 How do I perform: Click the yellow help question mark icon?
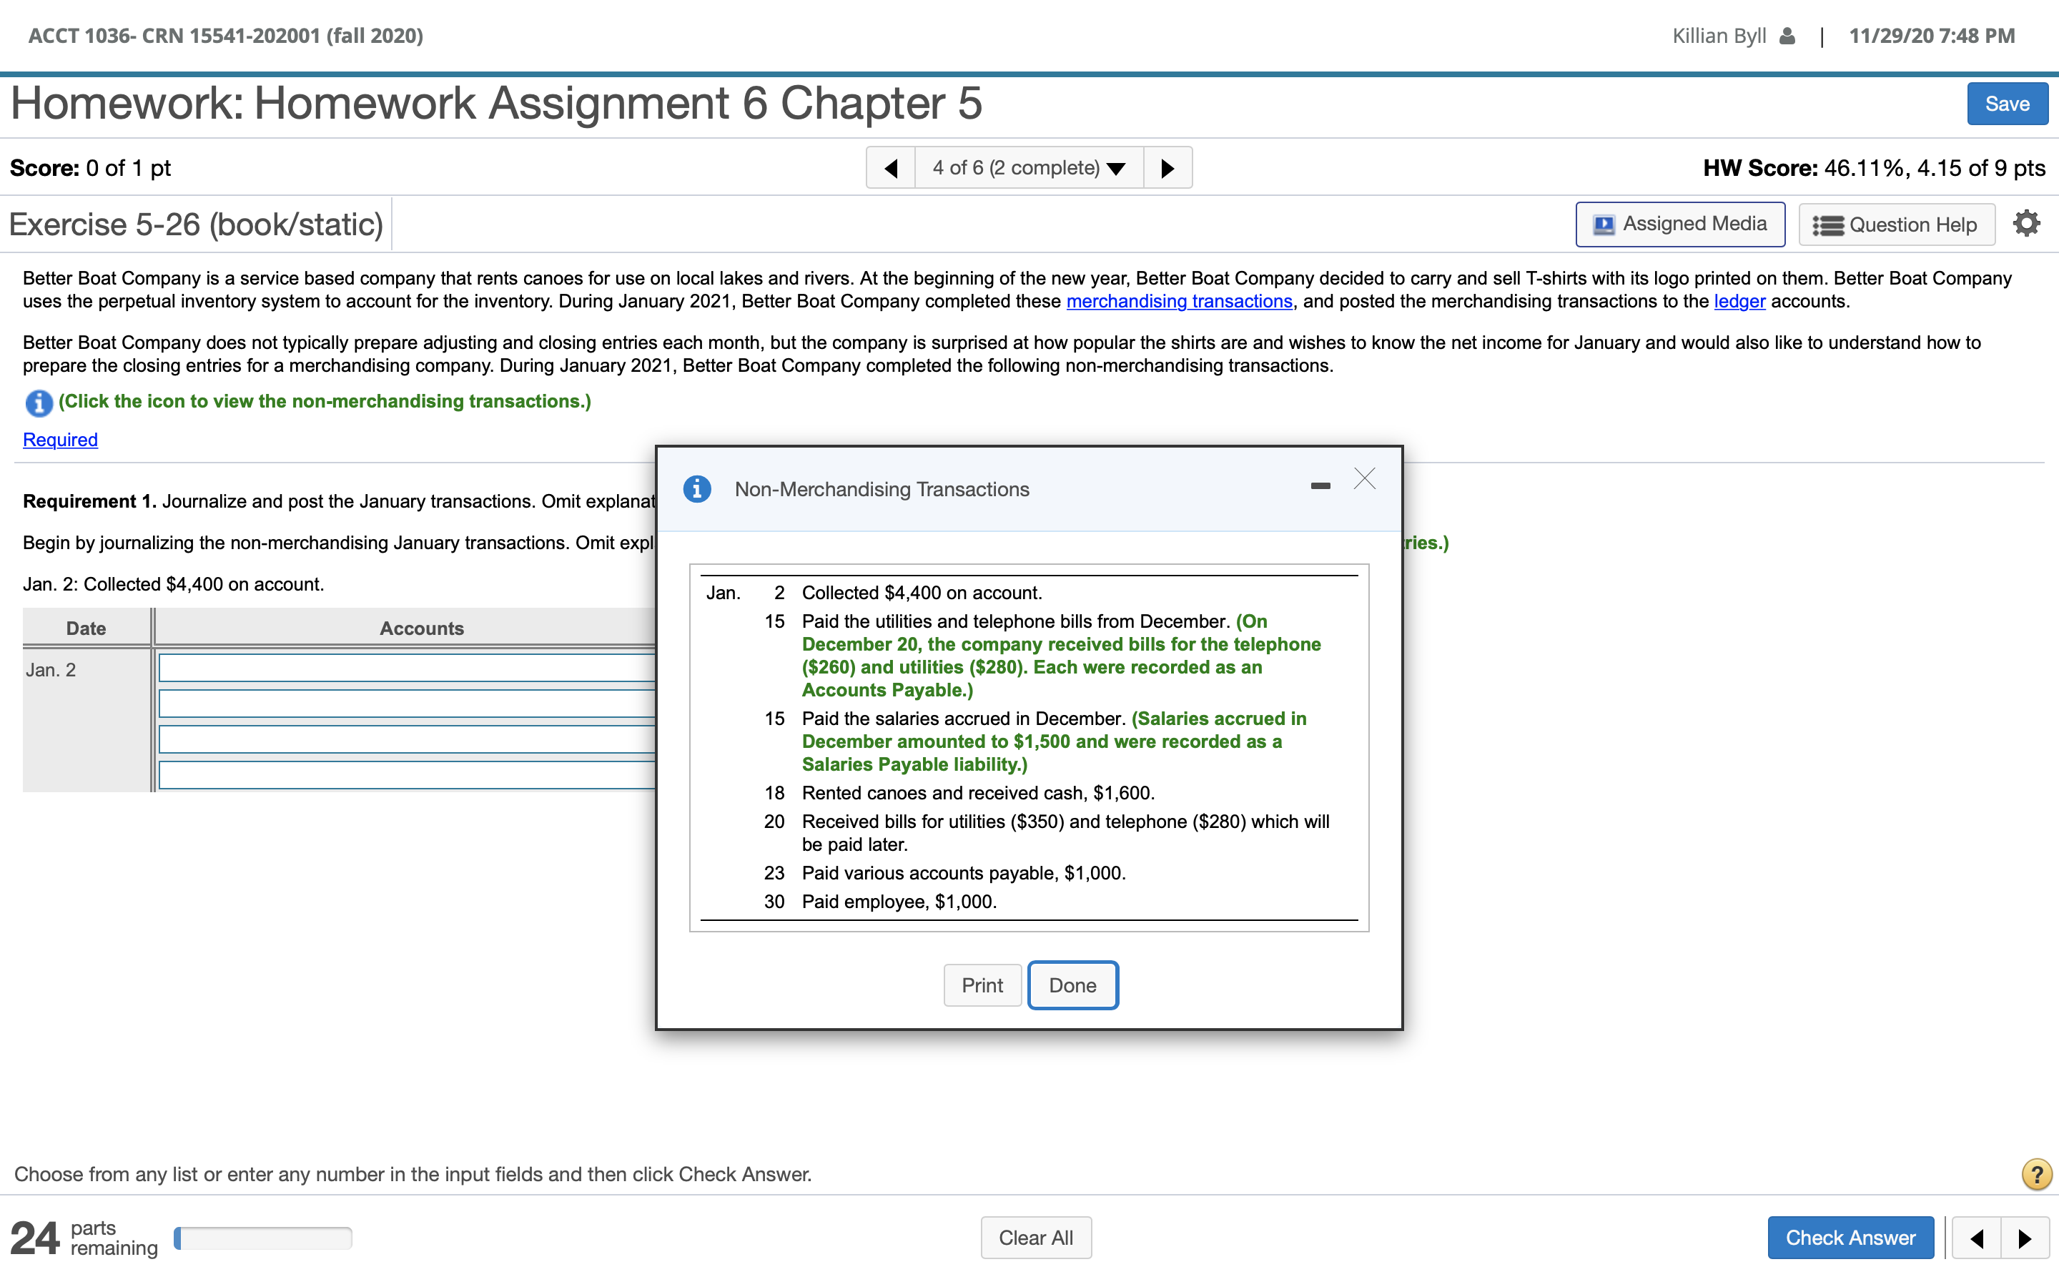(2035, 1174)
